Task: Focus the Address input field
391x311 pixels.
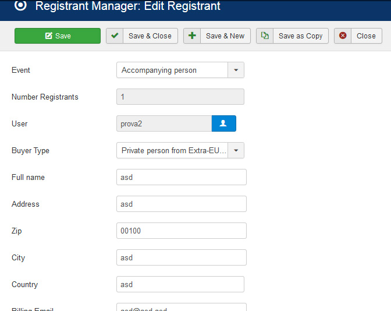Action: pos(181,204)
